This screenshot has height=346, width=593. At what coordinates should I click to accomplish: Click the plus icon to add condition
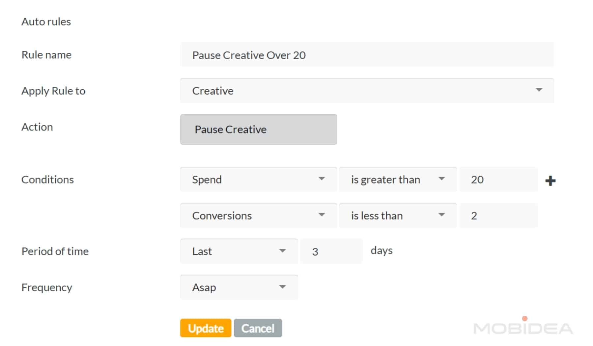(x=551, y=180)
